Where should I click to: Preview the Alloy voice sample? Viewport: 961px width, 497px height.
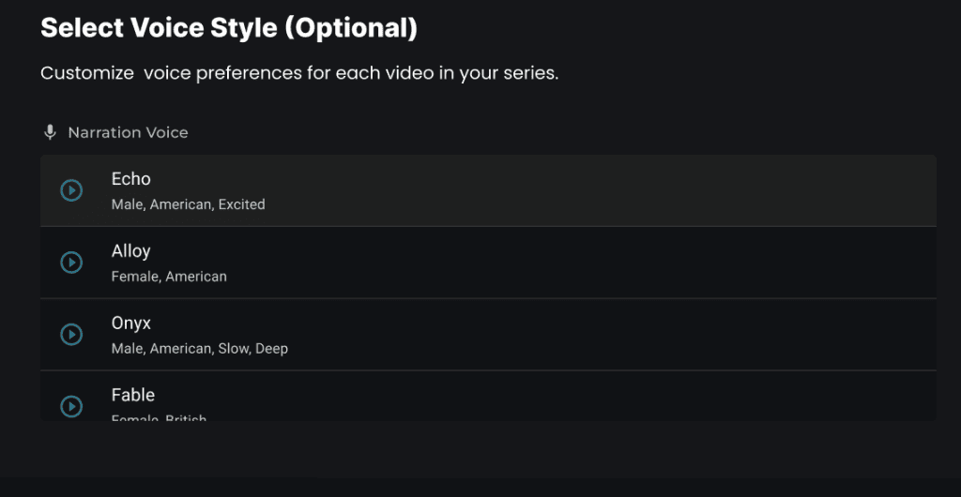(x=71, y=263)
